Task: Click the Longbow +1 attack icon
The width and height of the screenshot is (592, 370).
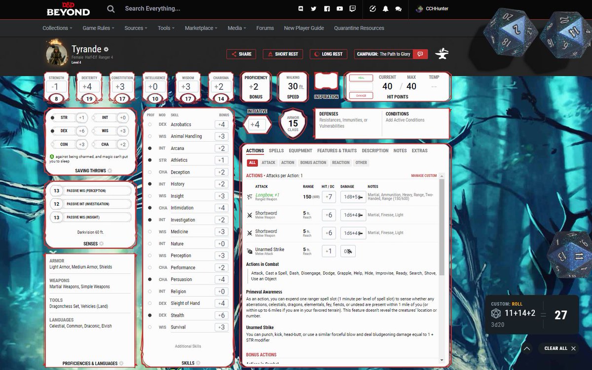Action: [250, 197]
